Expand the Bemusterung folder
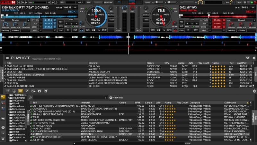The width and height of the screenshot is (257, 145). tap(9, 109)
